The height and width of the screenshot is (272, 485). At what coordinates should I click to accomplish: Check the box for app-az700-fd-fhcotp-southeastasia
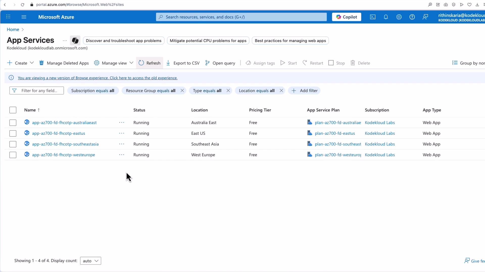pos(13,144)
